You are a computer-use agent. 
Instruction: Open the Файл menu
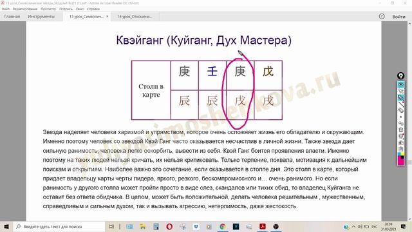(x=6, y=9)
